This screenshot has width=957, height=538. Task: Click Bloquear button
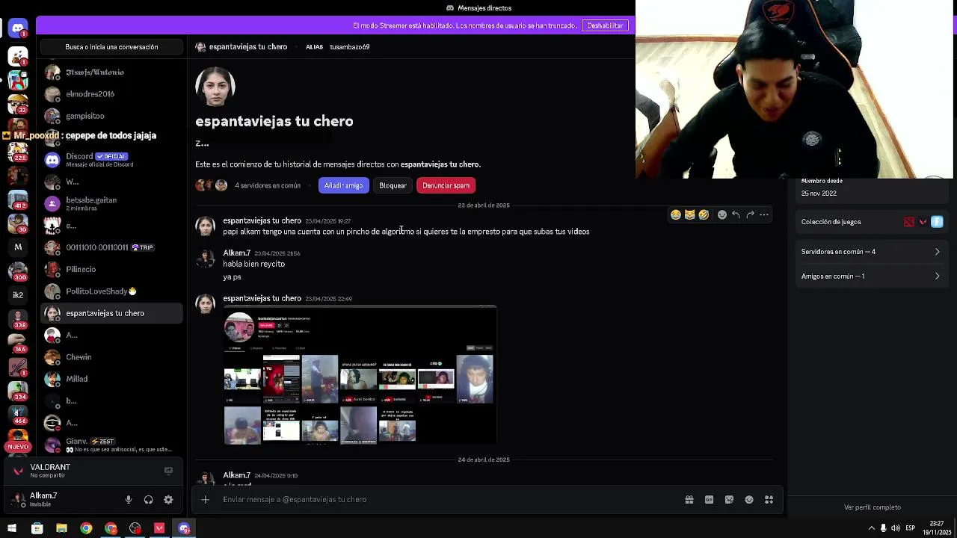tap(393, 185)
